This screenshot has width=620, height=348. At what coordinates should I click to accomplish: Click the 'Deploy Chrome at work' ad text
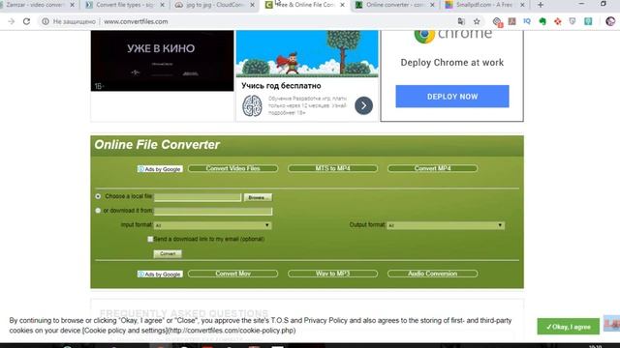click(452, 63)
